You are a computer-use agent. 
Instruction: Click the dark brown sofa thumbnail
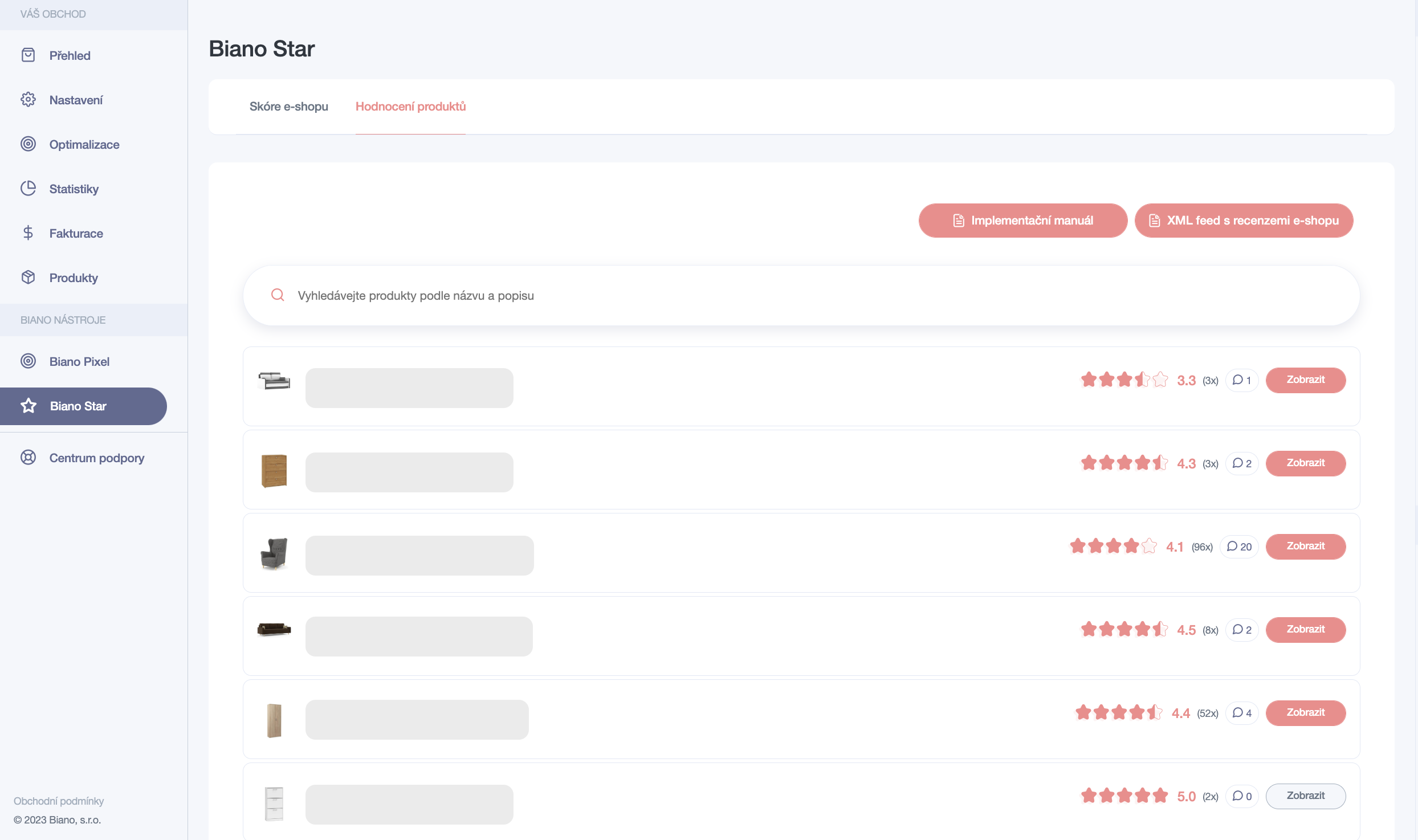point(274,629)
